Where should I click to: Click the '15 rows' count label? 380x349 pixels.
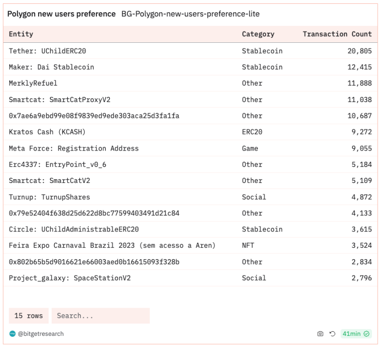(29, 316)
